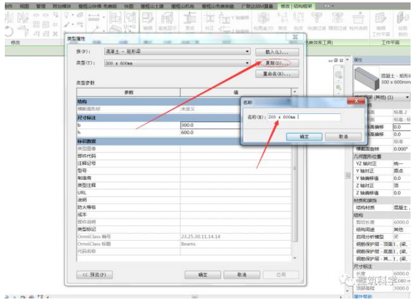This screenshot has height=299, width=413.
Task: Select the 对正 justify tool
Action: click(x=209, y=22)
